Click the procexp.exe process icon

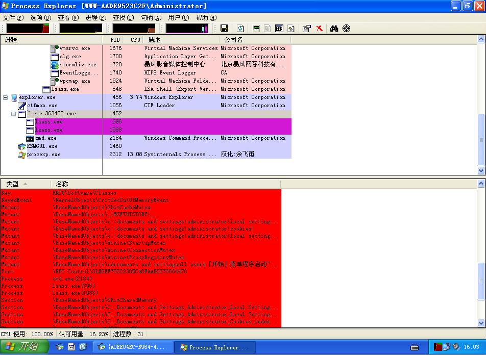point(21,155)
